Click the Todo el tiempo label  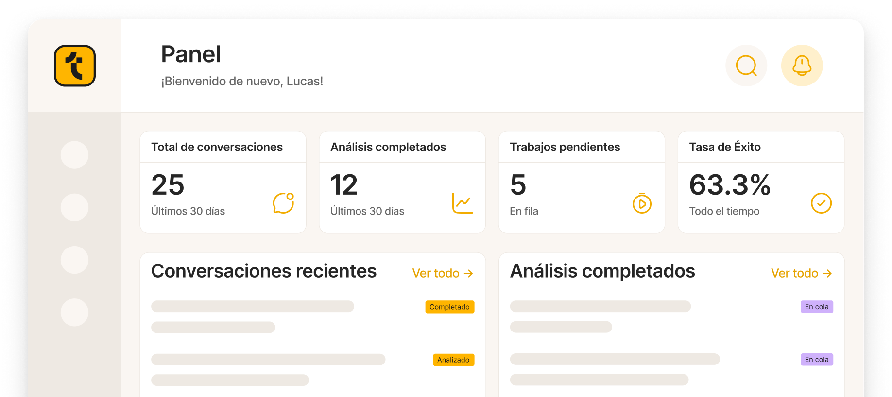click(x=724, y=211)
